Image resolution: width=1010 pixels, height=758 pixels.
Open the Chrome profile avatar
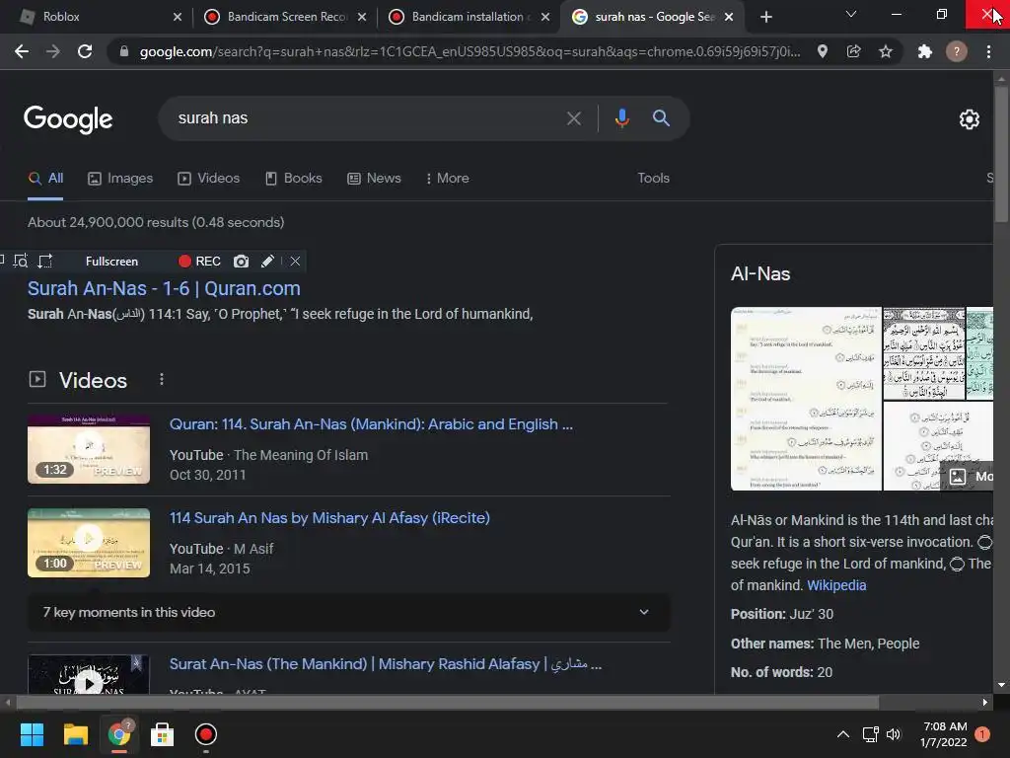pos(957,51)
